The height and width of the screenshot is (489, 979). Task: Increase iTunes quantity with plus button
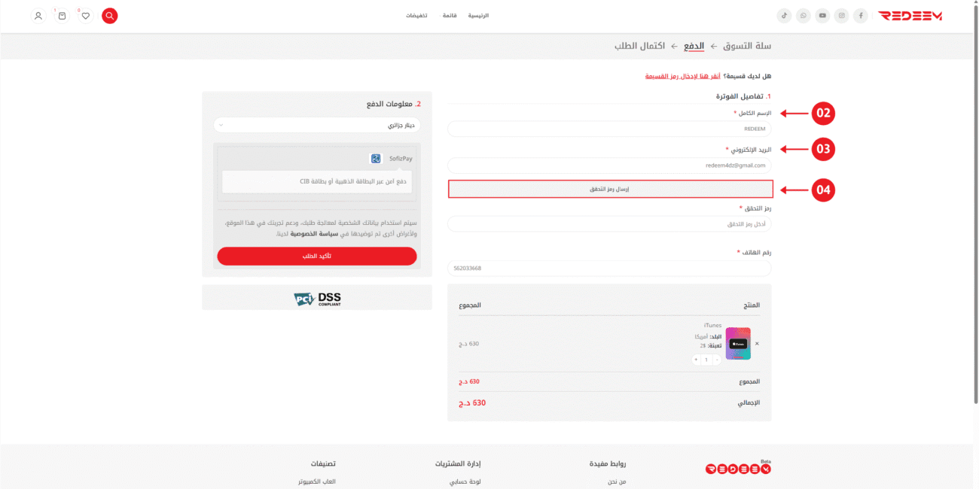tap(696, 360)
